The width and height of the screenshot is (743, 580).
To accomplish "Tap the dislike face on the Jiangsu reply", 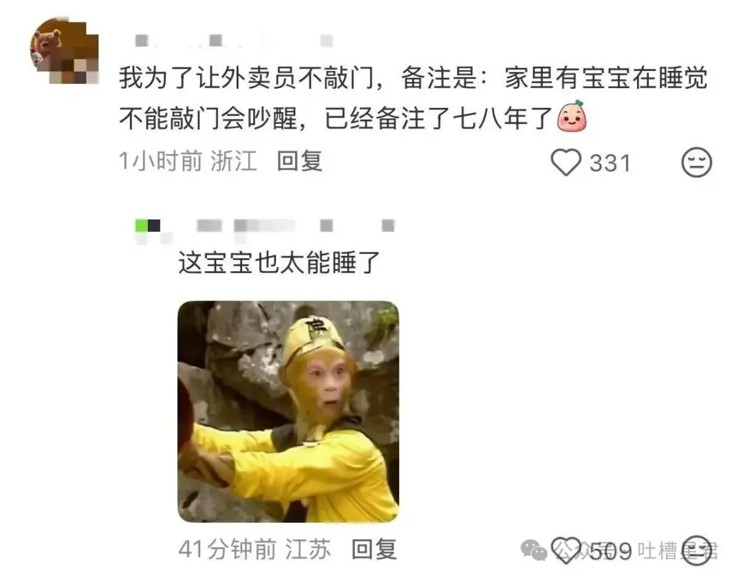I will 696,550.
